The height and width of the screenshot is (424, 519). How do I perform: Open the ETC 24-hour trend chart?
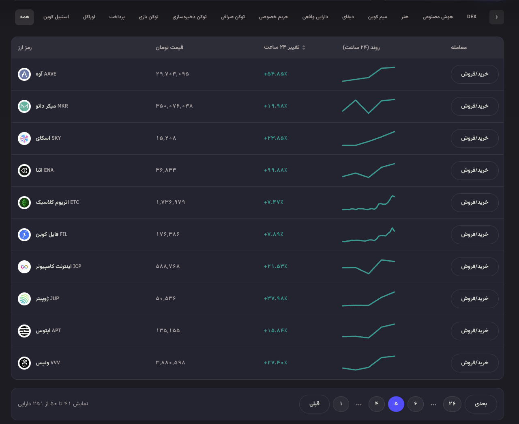point(369,203)
